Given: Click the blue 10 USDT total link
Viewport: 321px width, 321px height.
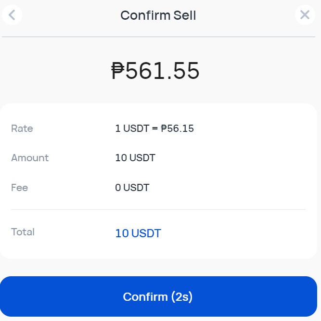Looking at the screenshot, I should [138, 233].
